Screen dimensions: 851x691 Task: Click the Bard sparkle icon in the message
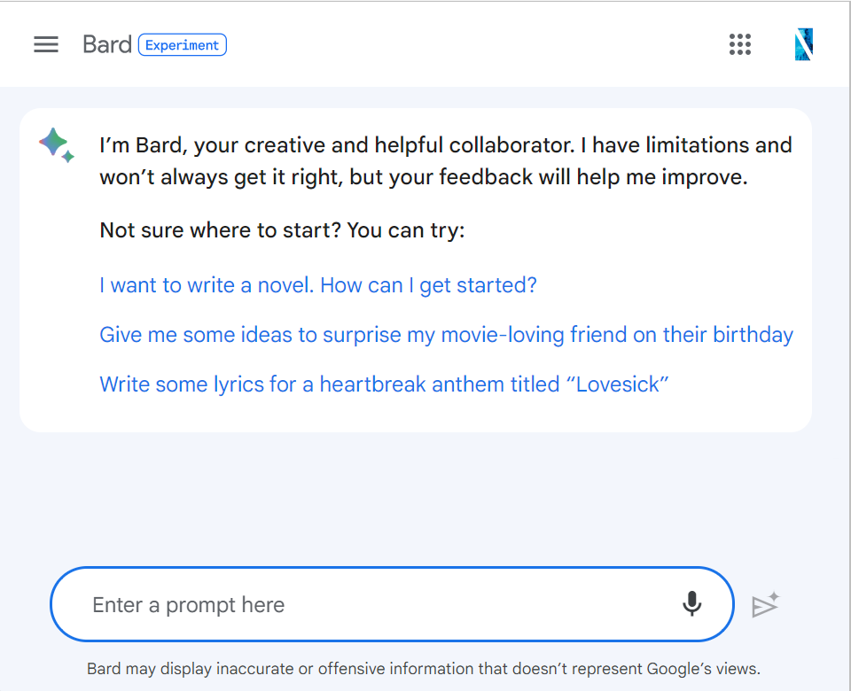(57, 144)
